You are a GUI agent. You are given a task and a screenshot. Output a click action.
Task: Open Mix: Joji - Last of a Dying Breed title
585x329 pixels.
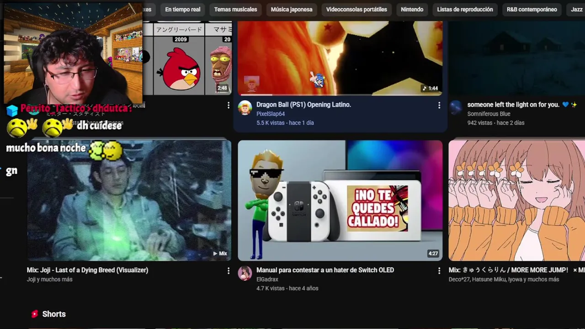87,270
